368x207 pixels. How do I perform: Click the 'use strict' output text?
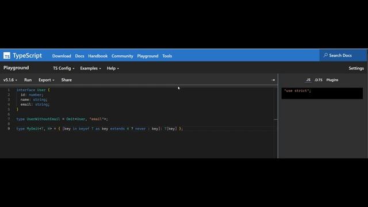click(297, 91)
